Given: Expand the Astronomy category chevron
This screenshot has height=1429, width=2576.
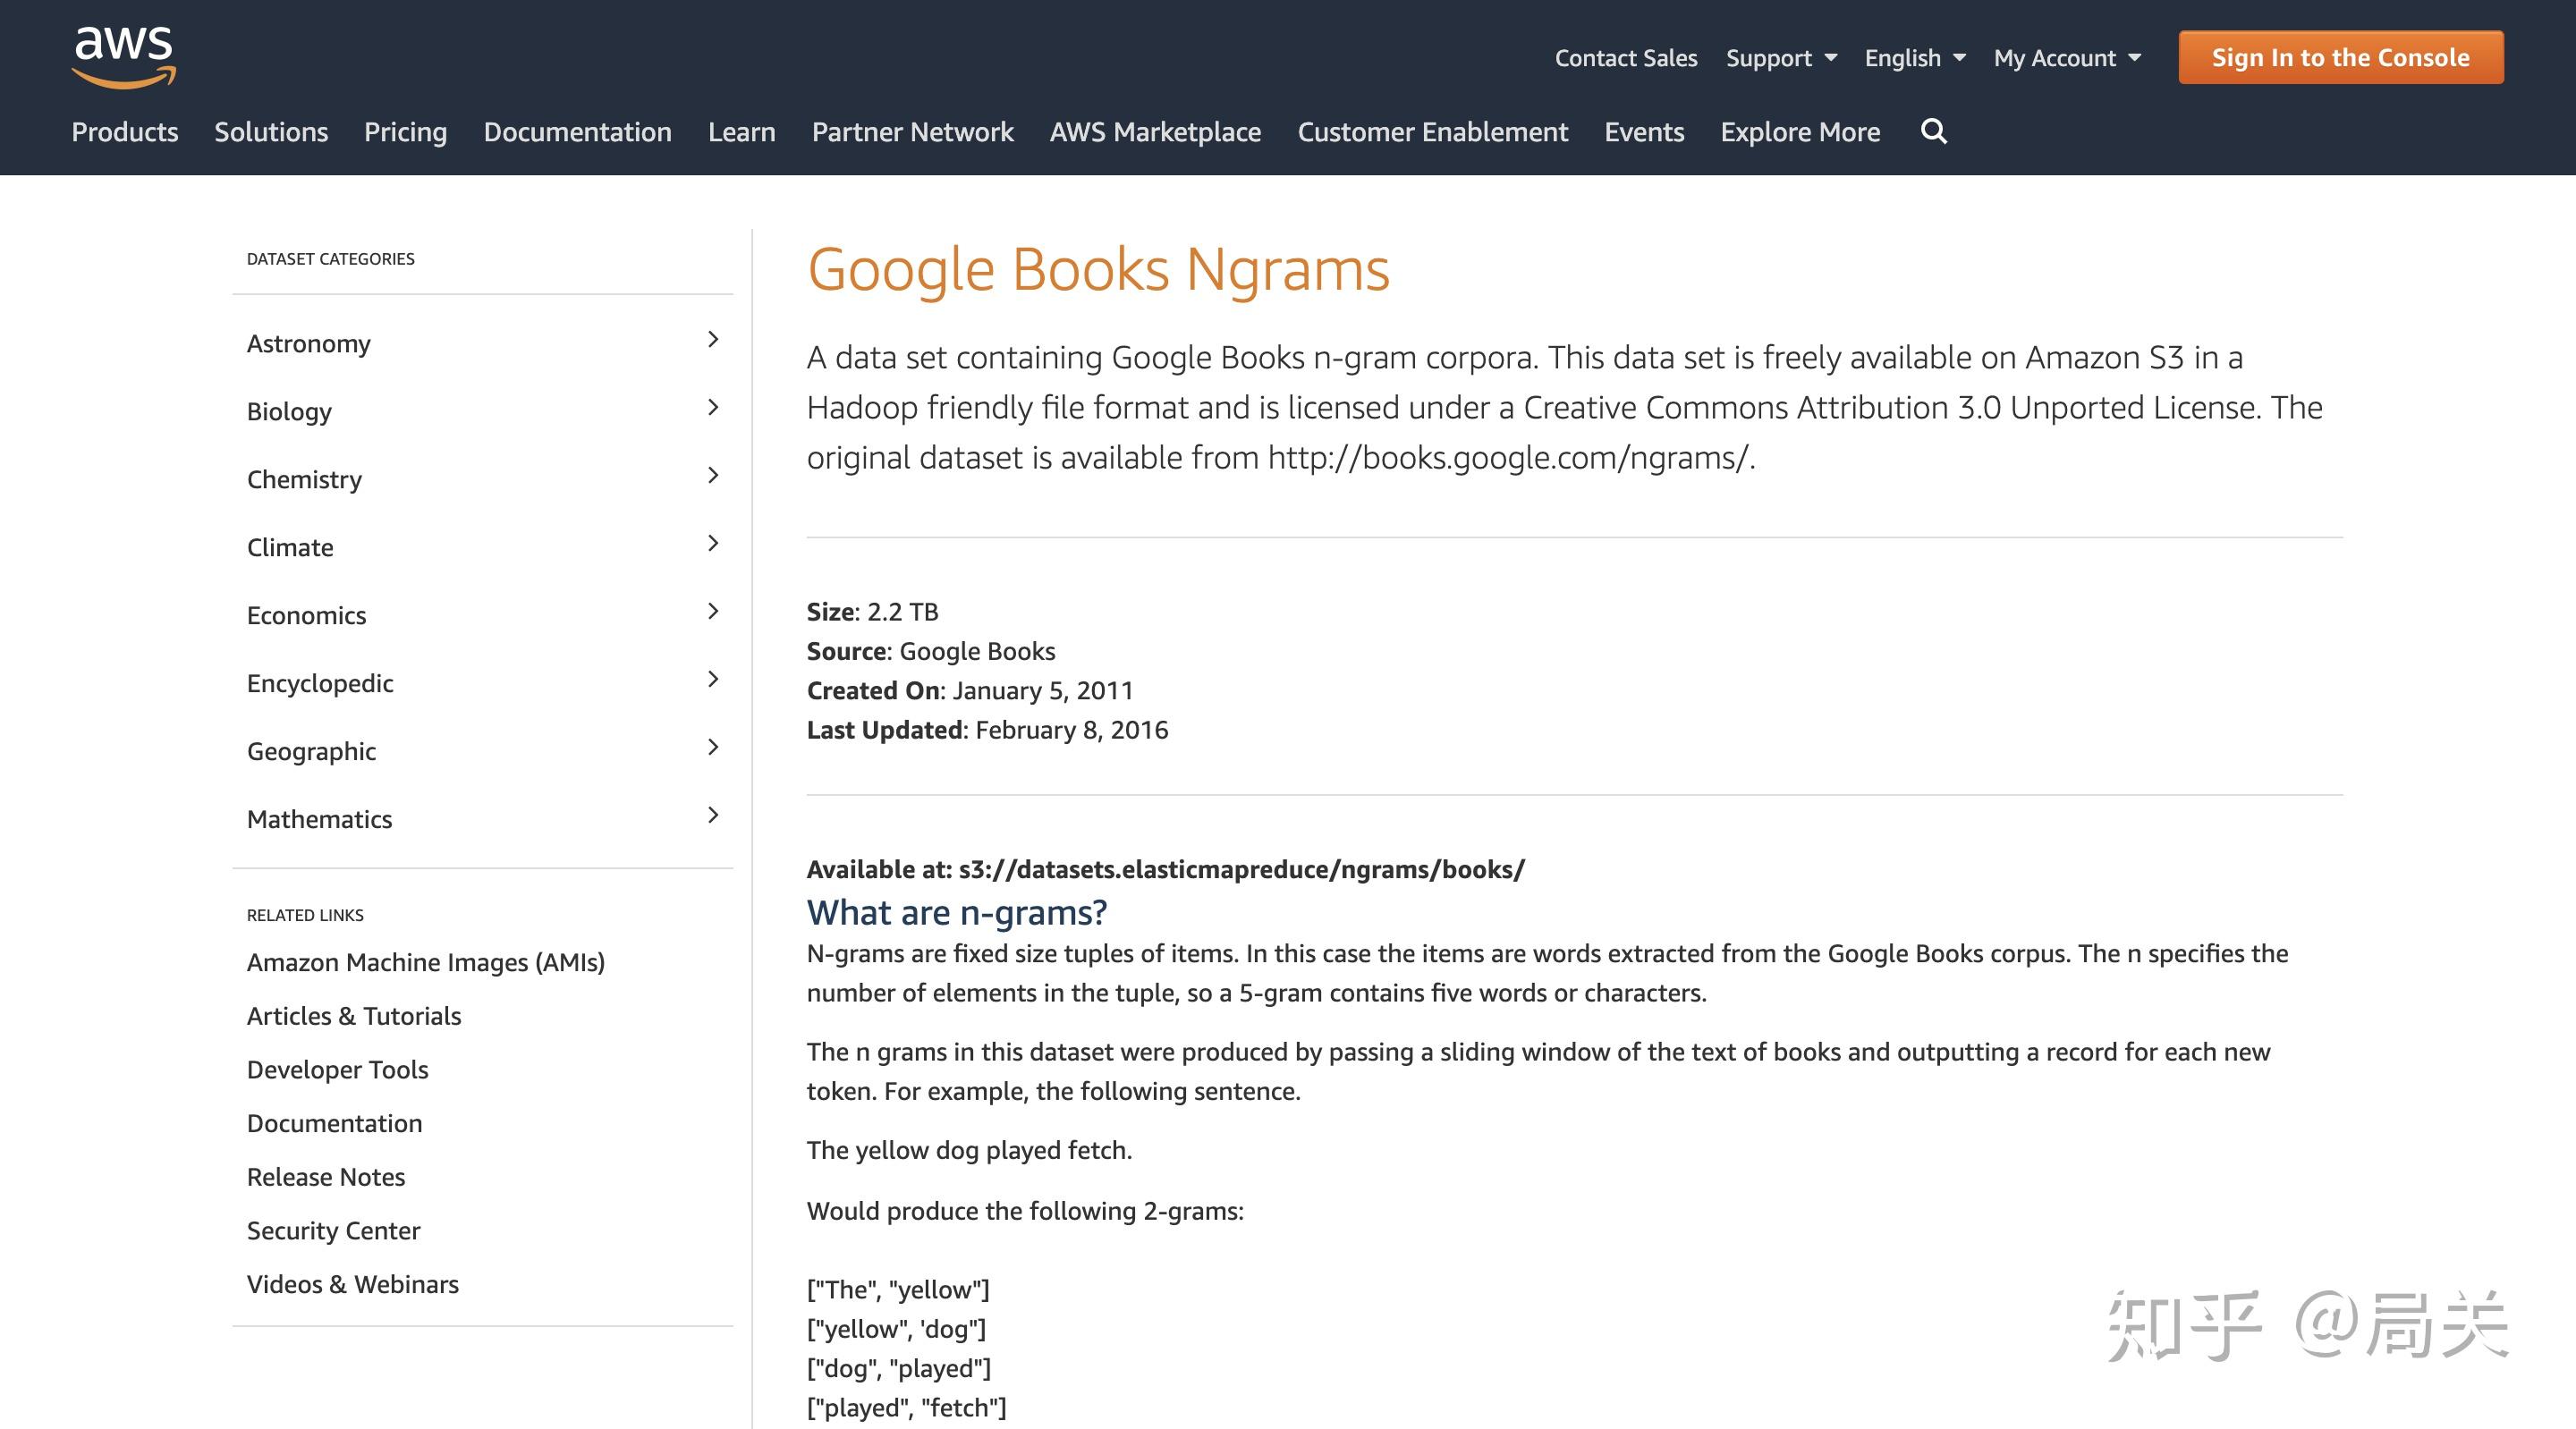Looking at the screenshot, I should coord(712,340).
